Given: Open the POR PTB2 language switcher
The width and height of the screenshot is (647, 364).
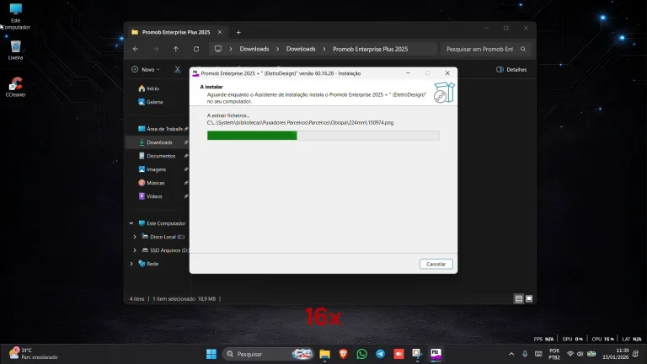Looking at the screenshot, I should [554, 354].
